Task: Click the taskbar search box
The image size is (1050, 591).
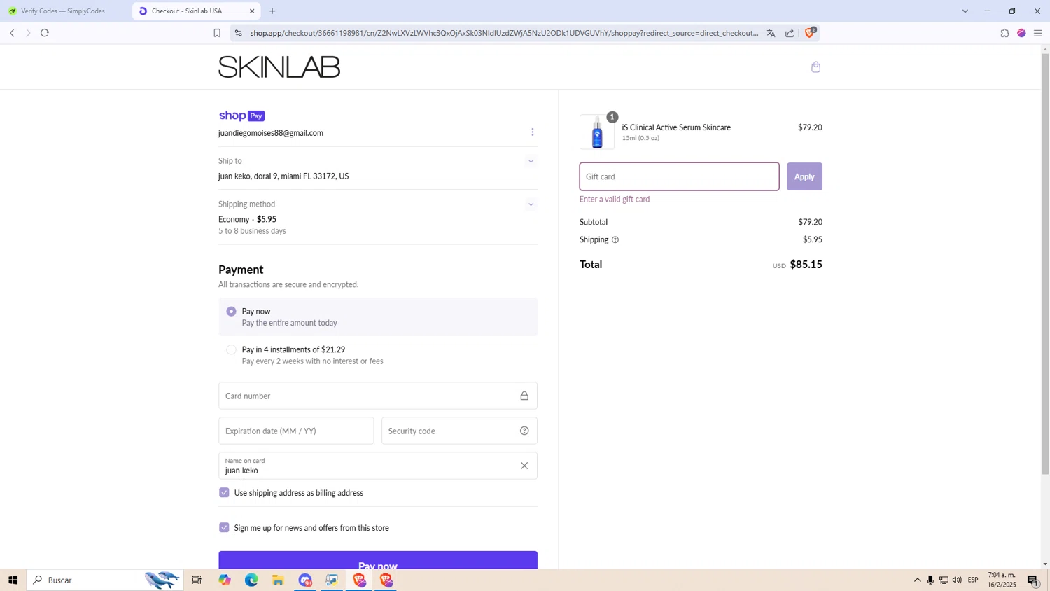Action: click(x=105, y=580)
